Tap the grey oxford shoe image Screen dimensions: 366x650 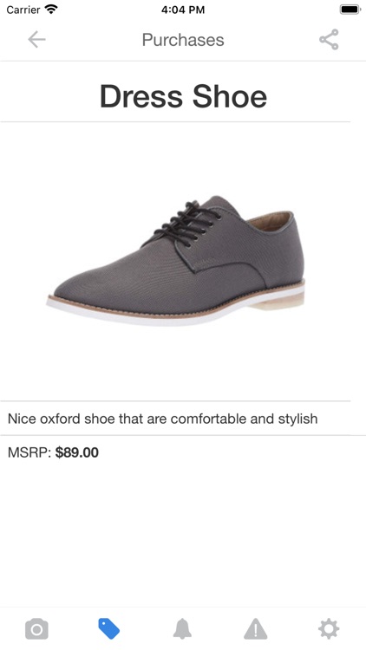175,261
